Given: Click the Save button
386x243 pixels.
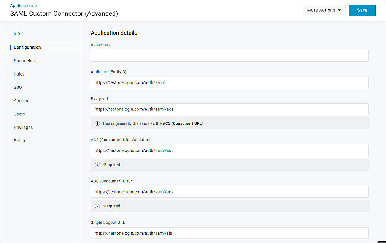Looking at the screenshot, I should coord(362,10).
